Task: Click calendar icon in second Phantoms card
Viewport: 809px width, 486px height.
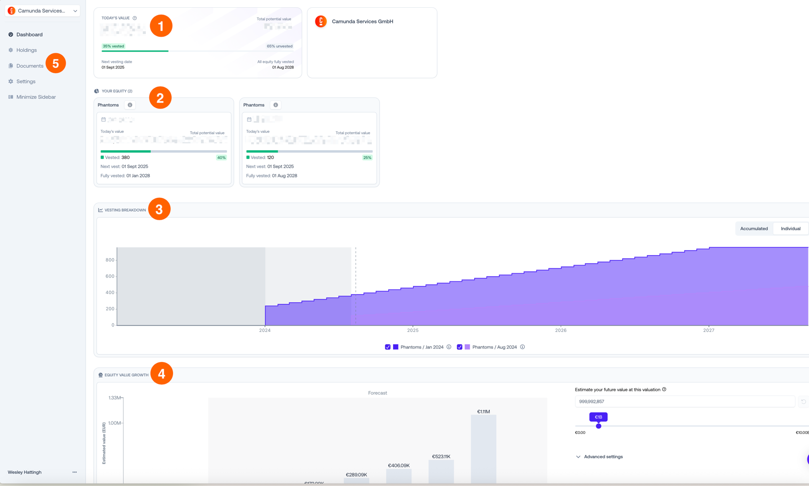Action: pos(249,119)
